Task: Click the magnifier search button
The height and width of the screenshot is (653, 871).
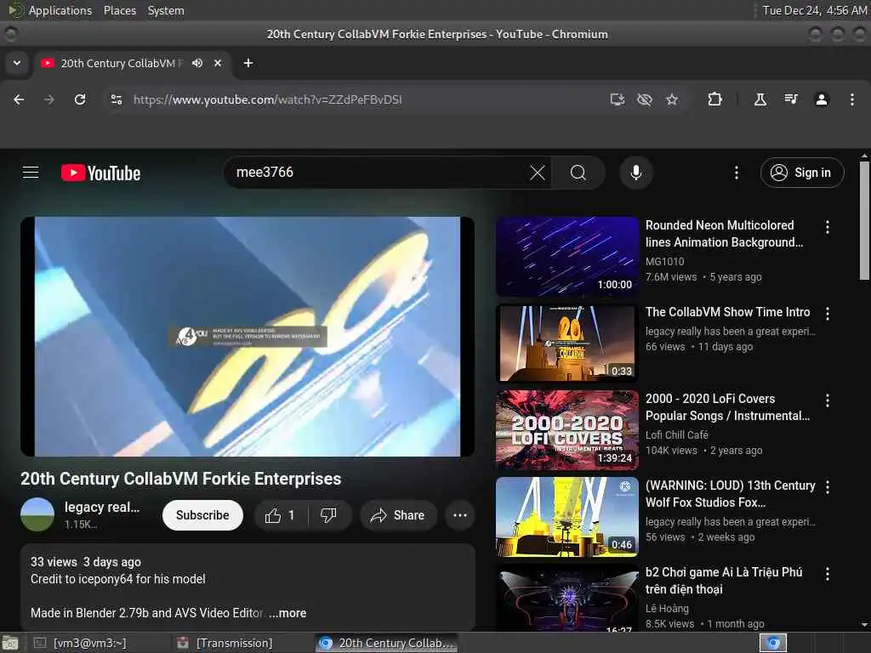Action: click(x=578, y=173)
